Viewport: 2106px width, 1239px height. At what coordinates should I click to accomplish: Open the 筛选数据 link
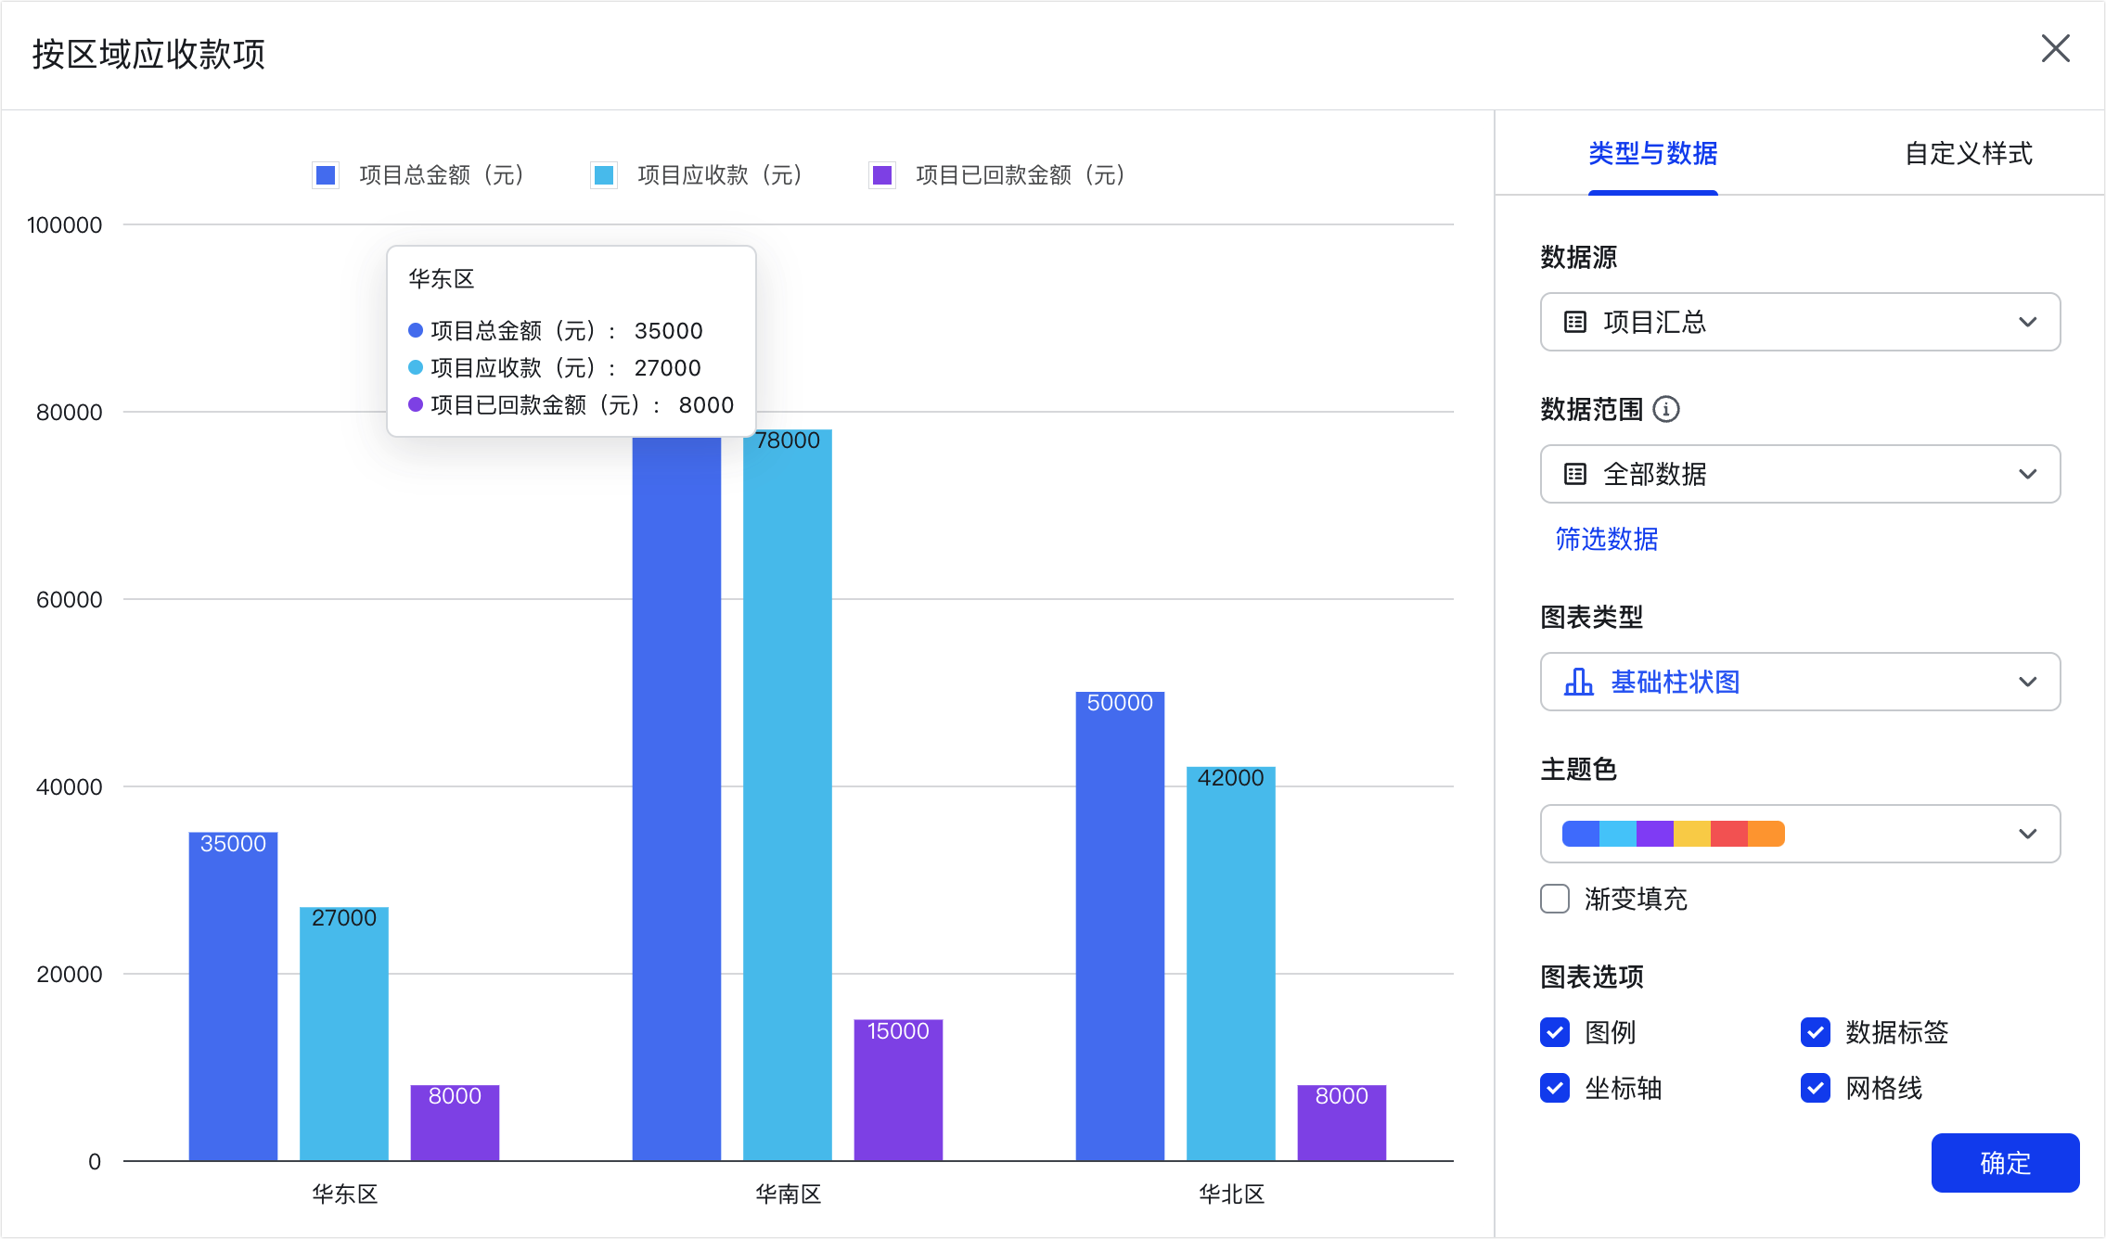coord(1607,539)
